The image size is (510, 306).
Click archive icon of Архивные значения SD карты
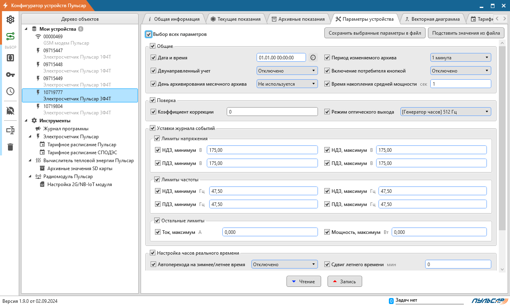tap(42, 169)
